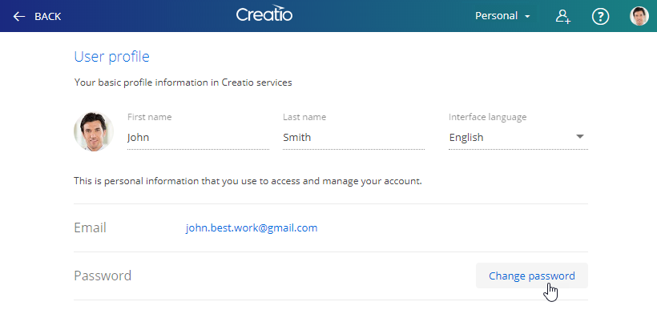Open the user avatar menu in the header
The height and width of the screenshot is (330, 657).
pos(639,16)
